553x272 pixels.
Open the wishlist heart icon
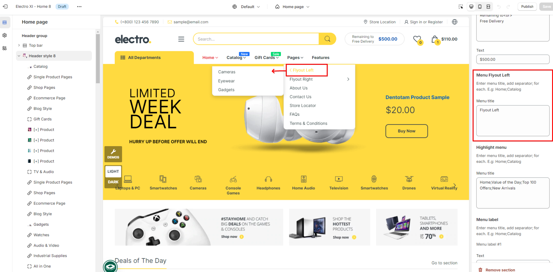tap(417, 39)
